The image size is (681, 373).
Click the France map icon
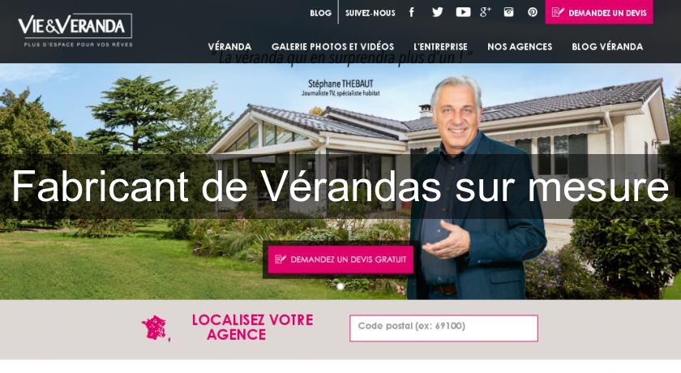(156, 328)
